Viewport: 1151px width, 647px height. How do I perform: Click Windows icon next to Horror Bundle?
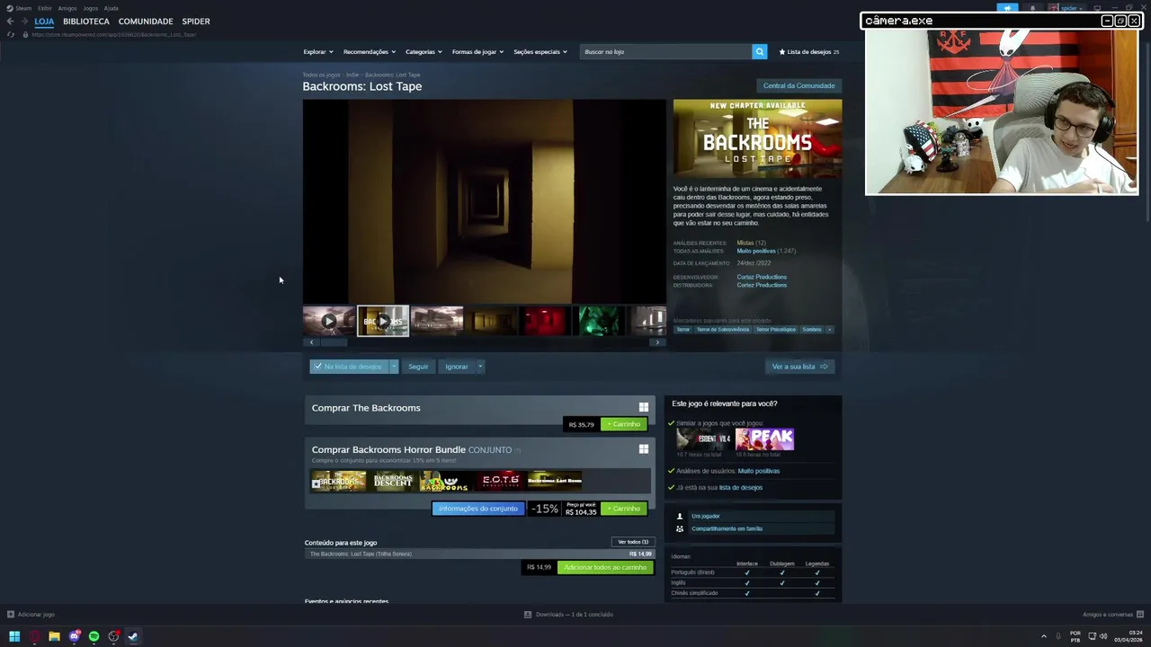[x=643, y=449]
